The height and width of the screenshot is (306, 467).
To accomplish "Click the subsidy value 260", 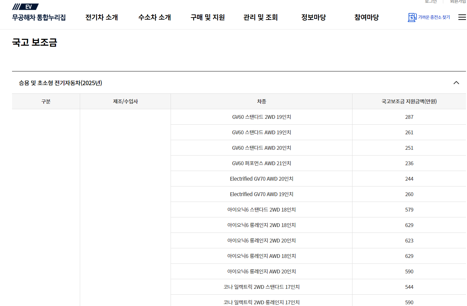I will click(x=409, y=194).
